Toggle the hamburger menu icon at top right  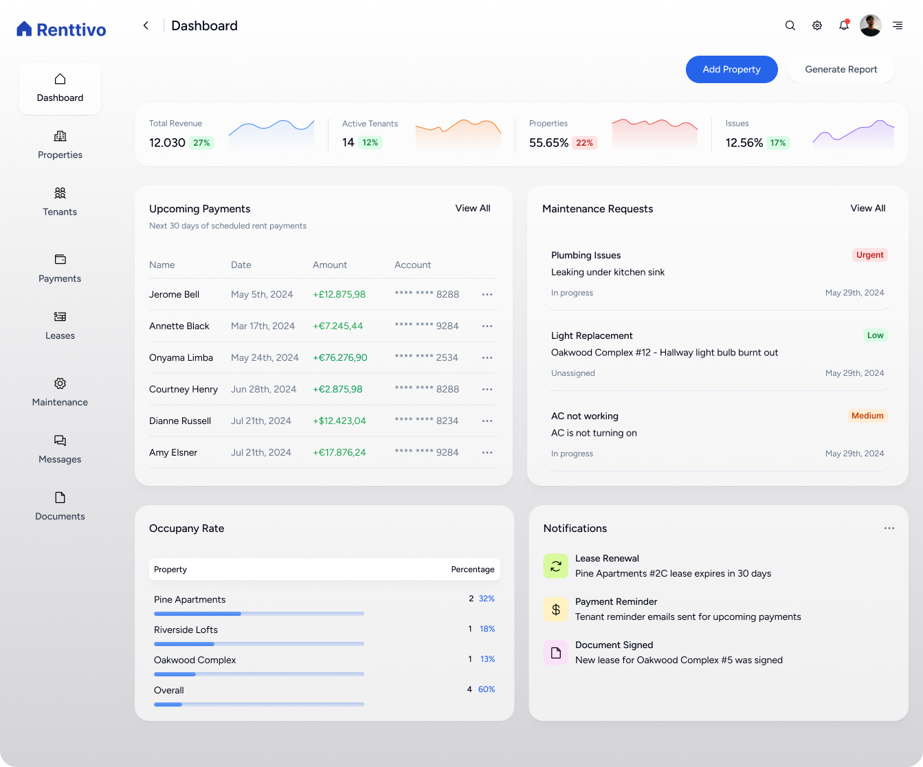[898, 25]
